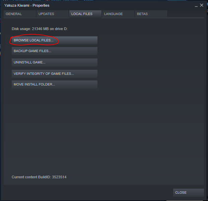
Task: Click Browse Local Files button
Action: [x=55, y=40]
